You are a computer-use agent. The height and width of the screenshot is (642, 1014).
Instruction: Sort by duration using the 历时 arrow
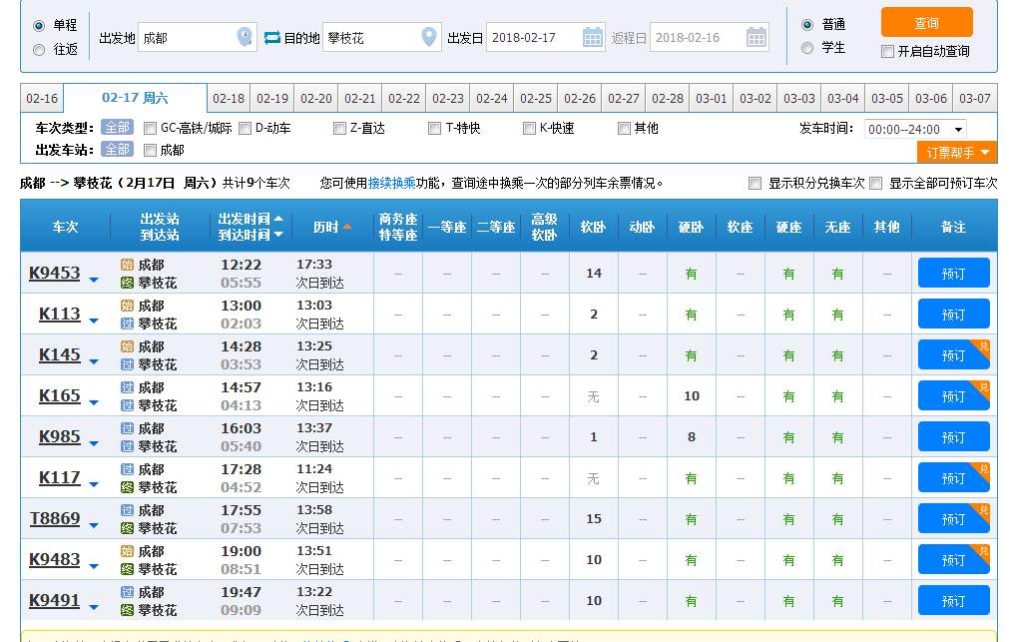click(347, 227)
